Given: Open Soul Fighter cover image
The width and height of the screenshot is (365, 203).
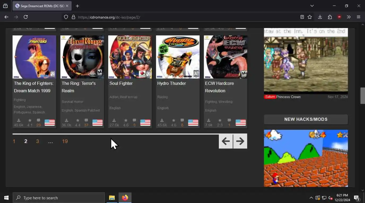Looking at the screenshot, I should click(130, 57).
